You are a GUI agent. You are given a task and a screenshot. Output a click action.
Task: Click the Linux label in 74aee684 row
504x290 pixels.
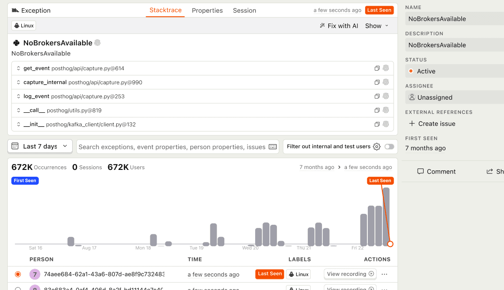pyautogui.click(x=299, y=274)
